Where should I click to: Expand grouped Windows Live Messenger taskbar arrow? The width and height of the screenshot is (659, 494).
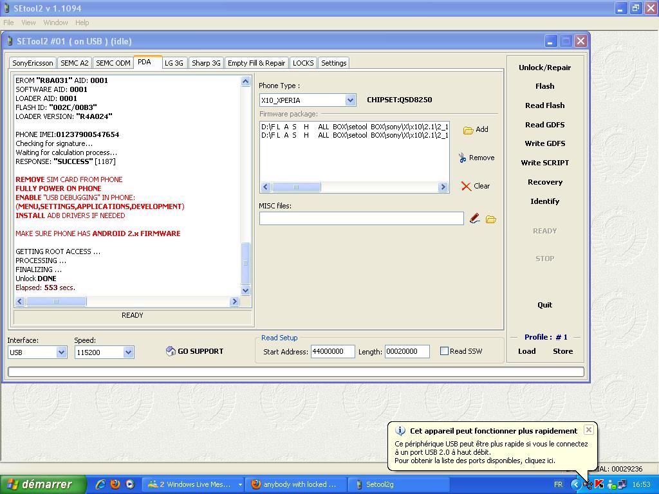(x=240, y=485)
